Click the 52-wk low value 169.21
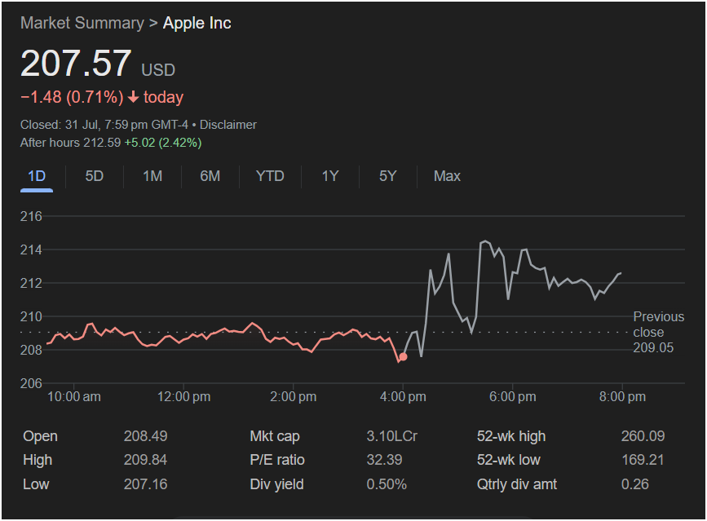This screenshot has width=707, height=521. tap(643, 460)
